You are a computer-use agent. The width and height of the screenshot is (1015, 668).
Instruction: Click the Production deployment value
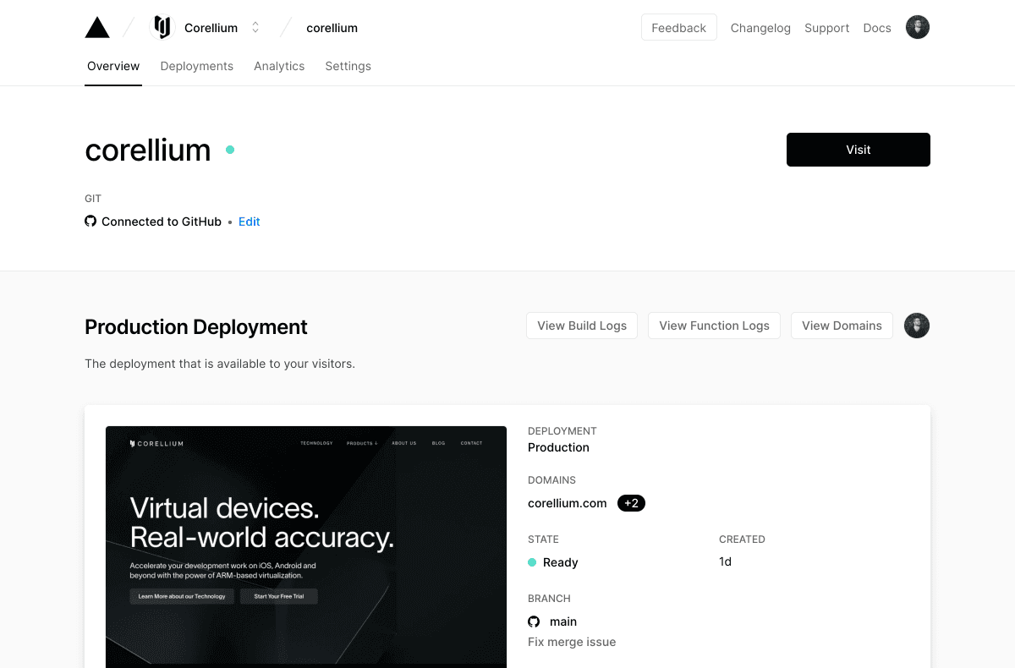(x=558, y=447)
